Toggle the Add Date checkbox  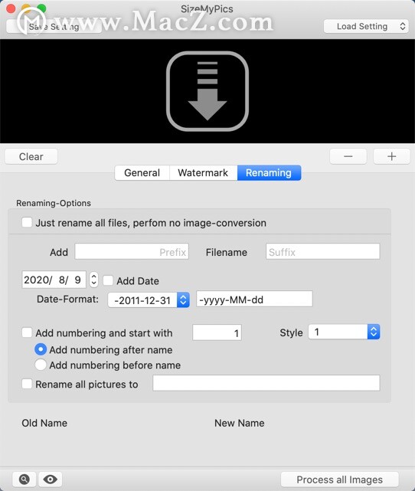click(x=108, y=280)
